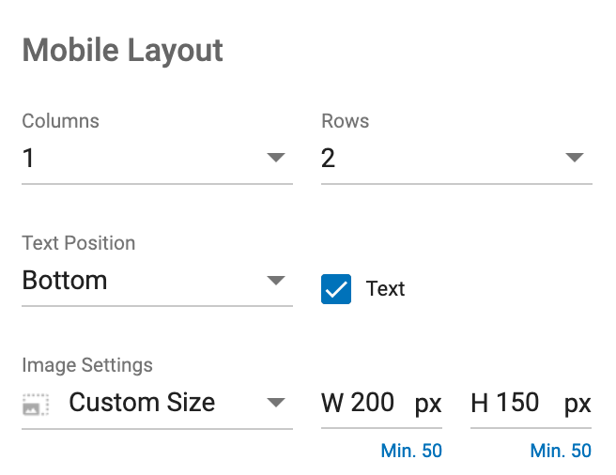Click the Min. 50 hint under height
Viewport: 616px width, 475px height.
click(561, 451)
